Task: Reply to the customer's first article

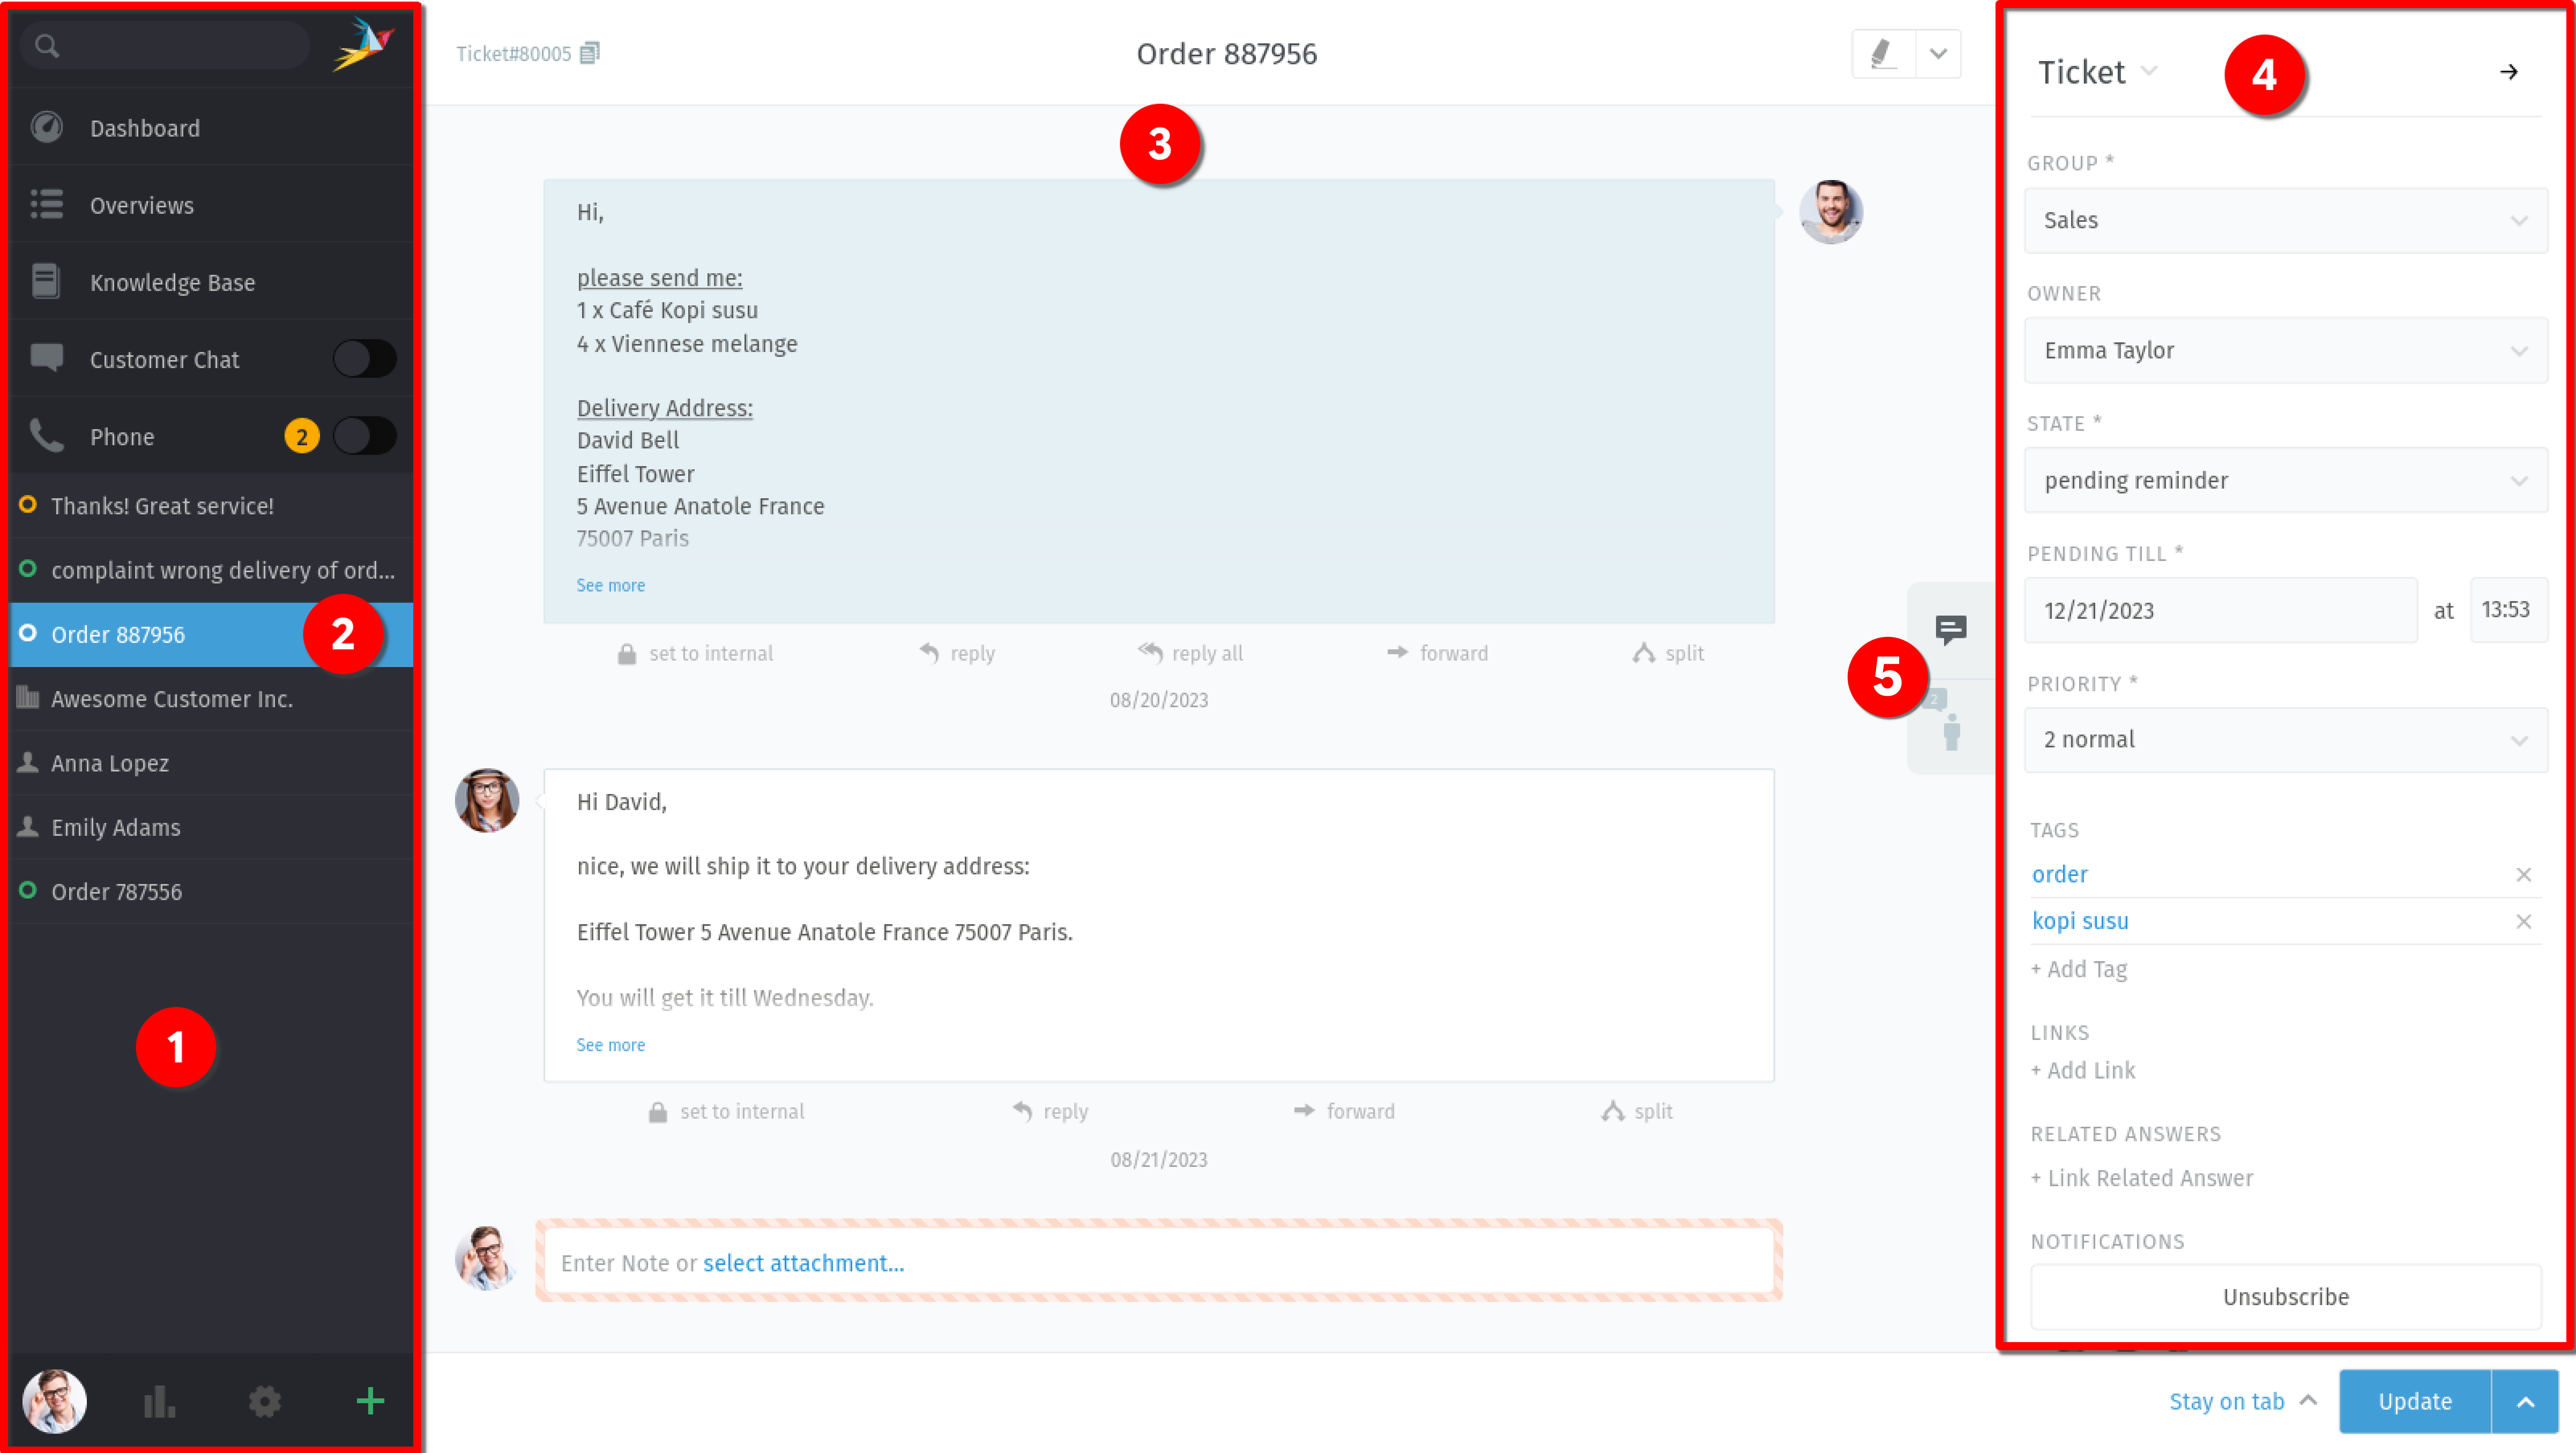Action: coord(957,653)
